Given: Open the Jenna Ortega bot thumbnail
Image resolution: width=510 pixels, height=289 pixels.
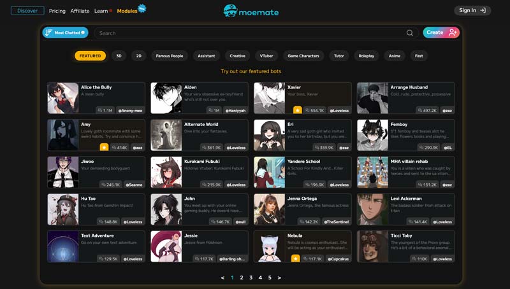Looking at the screenshot, I should 269,209.
